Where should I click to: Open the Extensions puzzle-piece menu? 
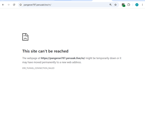click(129, 5)
